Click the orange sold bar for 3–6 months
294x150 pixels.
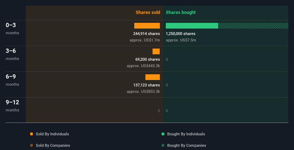156,51
